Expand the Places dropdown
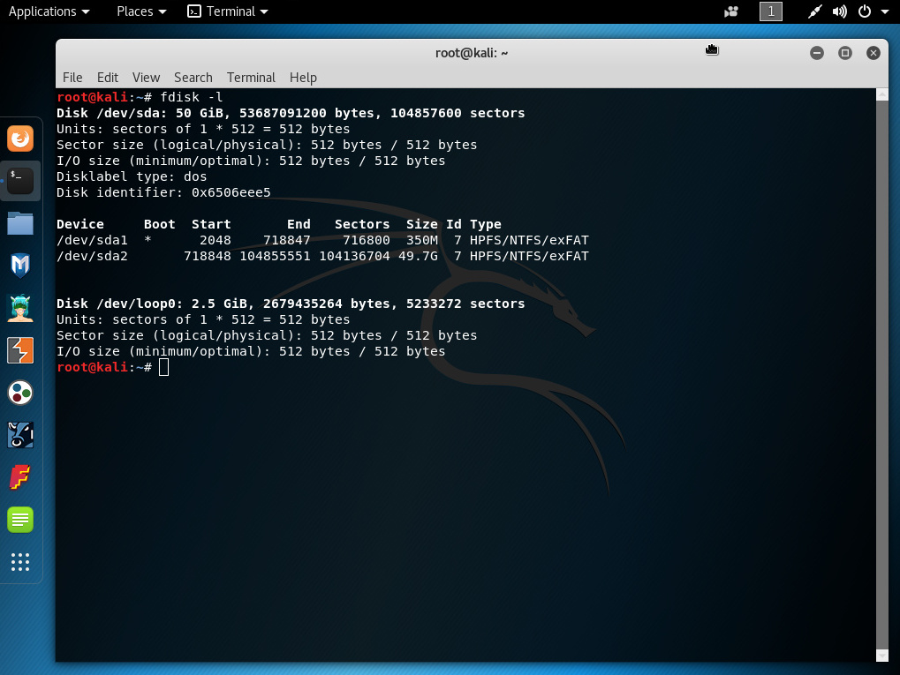This screenshot has width=900, height=675. click(x=141, y=11)
